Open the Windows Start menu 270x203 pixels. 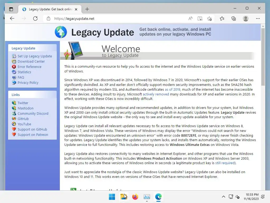tap(112, 197)
